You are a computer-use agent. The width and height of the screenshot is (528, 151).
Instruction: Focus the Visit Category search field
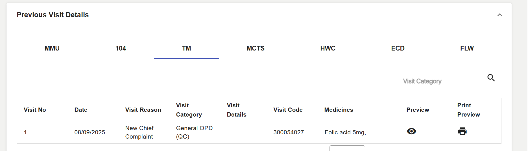(443, 82)
